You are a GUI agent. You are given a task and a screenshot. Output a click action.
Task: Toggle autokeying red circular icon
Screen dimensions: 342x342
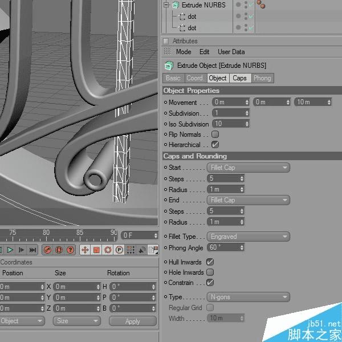click(59, 250)
